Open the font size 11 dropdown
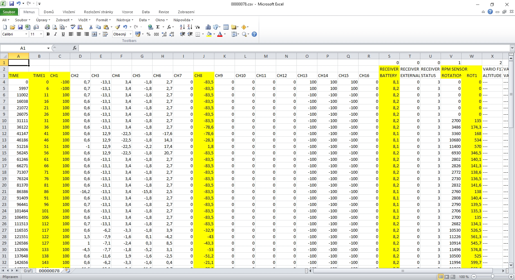Screen dimensions: 515x280 tap(41, 34)
